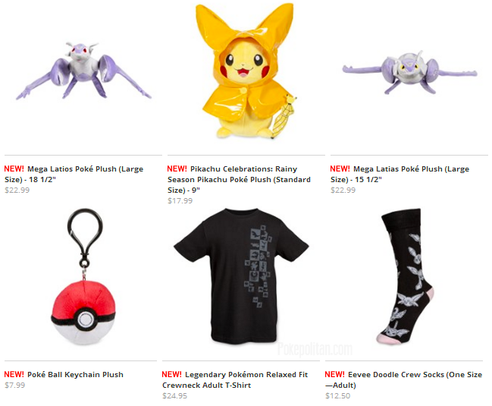
Task: Click the Mega Latios Poké Plush title link
Action: (74, 175)
